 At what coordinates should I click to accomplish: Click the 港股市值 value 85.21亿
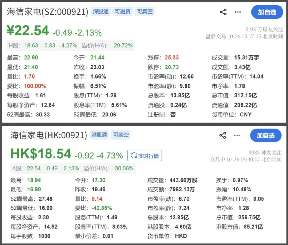pyautogui.click(x=253, y=227)
